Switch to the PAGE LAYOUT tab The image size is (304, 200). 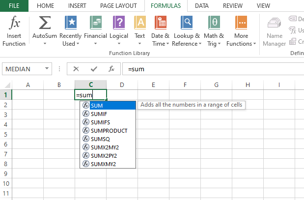point(118,6)
